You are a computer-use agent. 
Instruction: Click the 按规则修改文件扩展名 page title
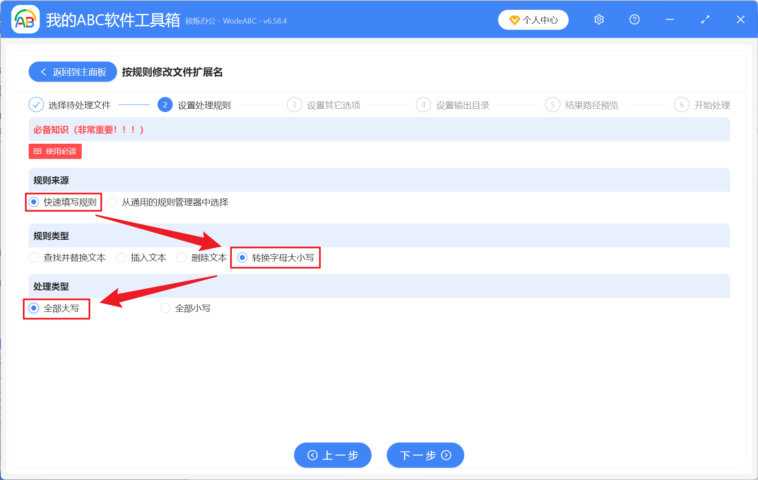pos(172,72)
